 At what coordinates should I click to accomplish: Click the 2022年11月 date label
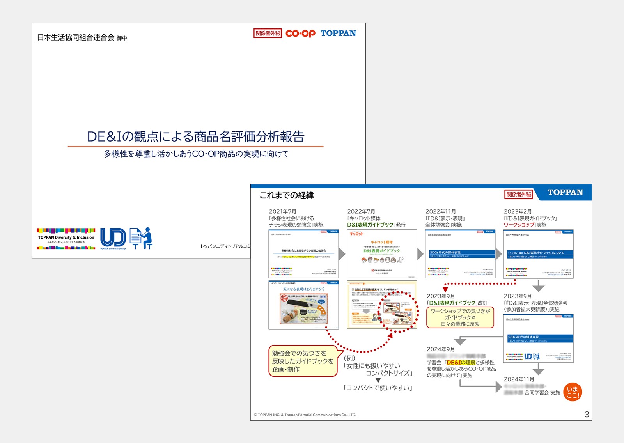[x=441, y=211]
